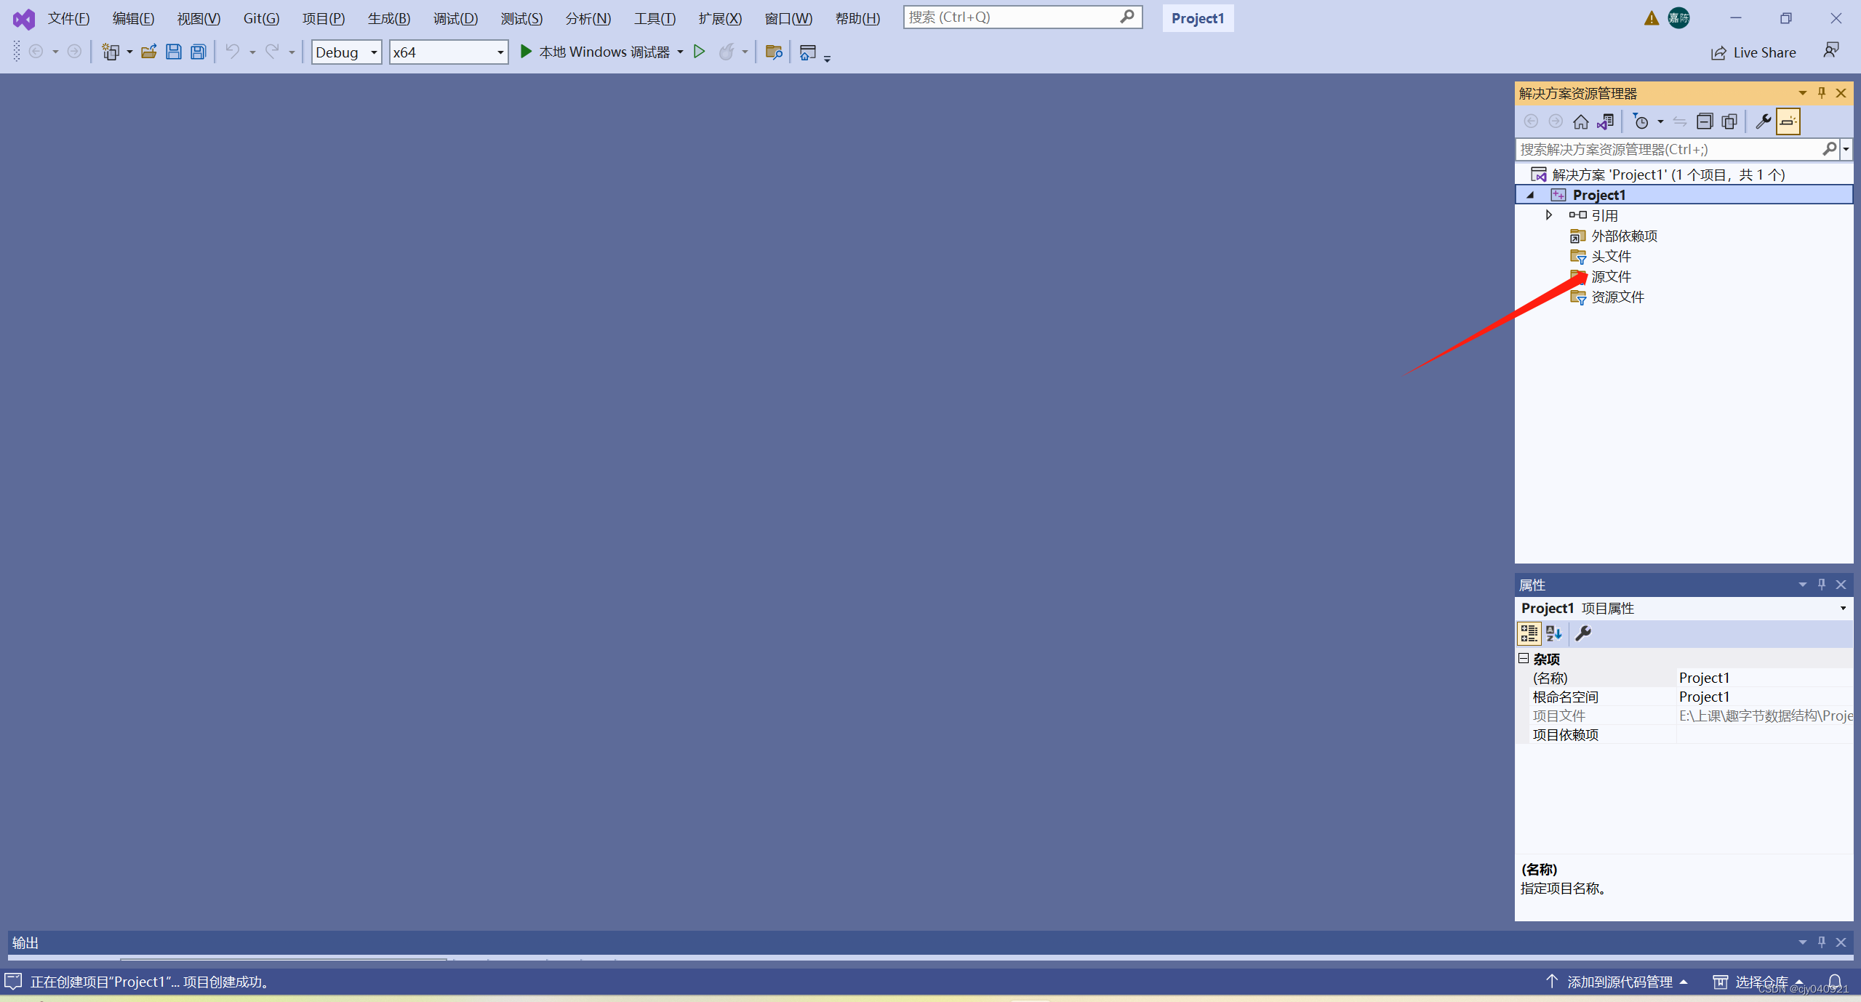Click the Live Share button
The height and width of the screenshot is (1002, 1861).
click(1753, 52)
